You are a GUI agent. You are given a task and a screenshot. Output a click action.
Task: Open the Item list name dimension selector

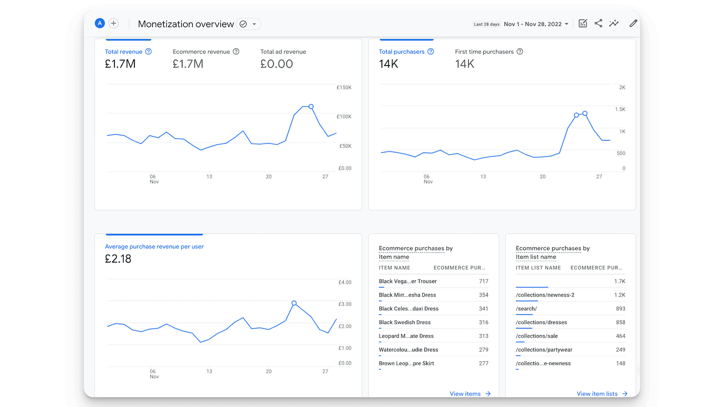tap(536, 257)
